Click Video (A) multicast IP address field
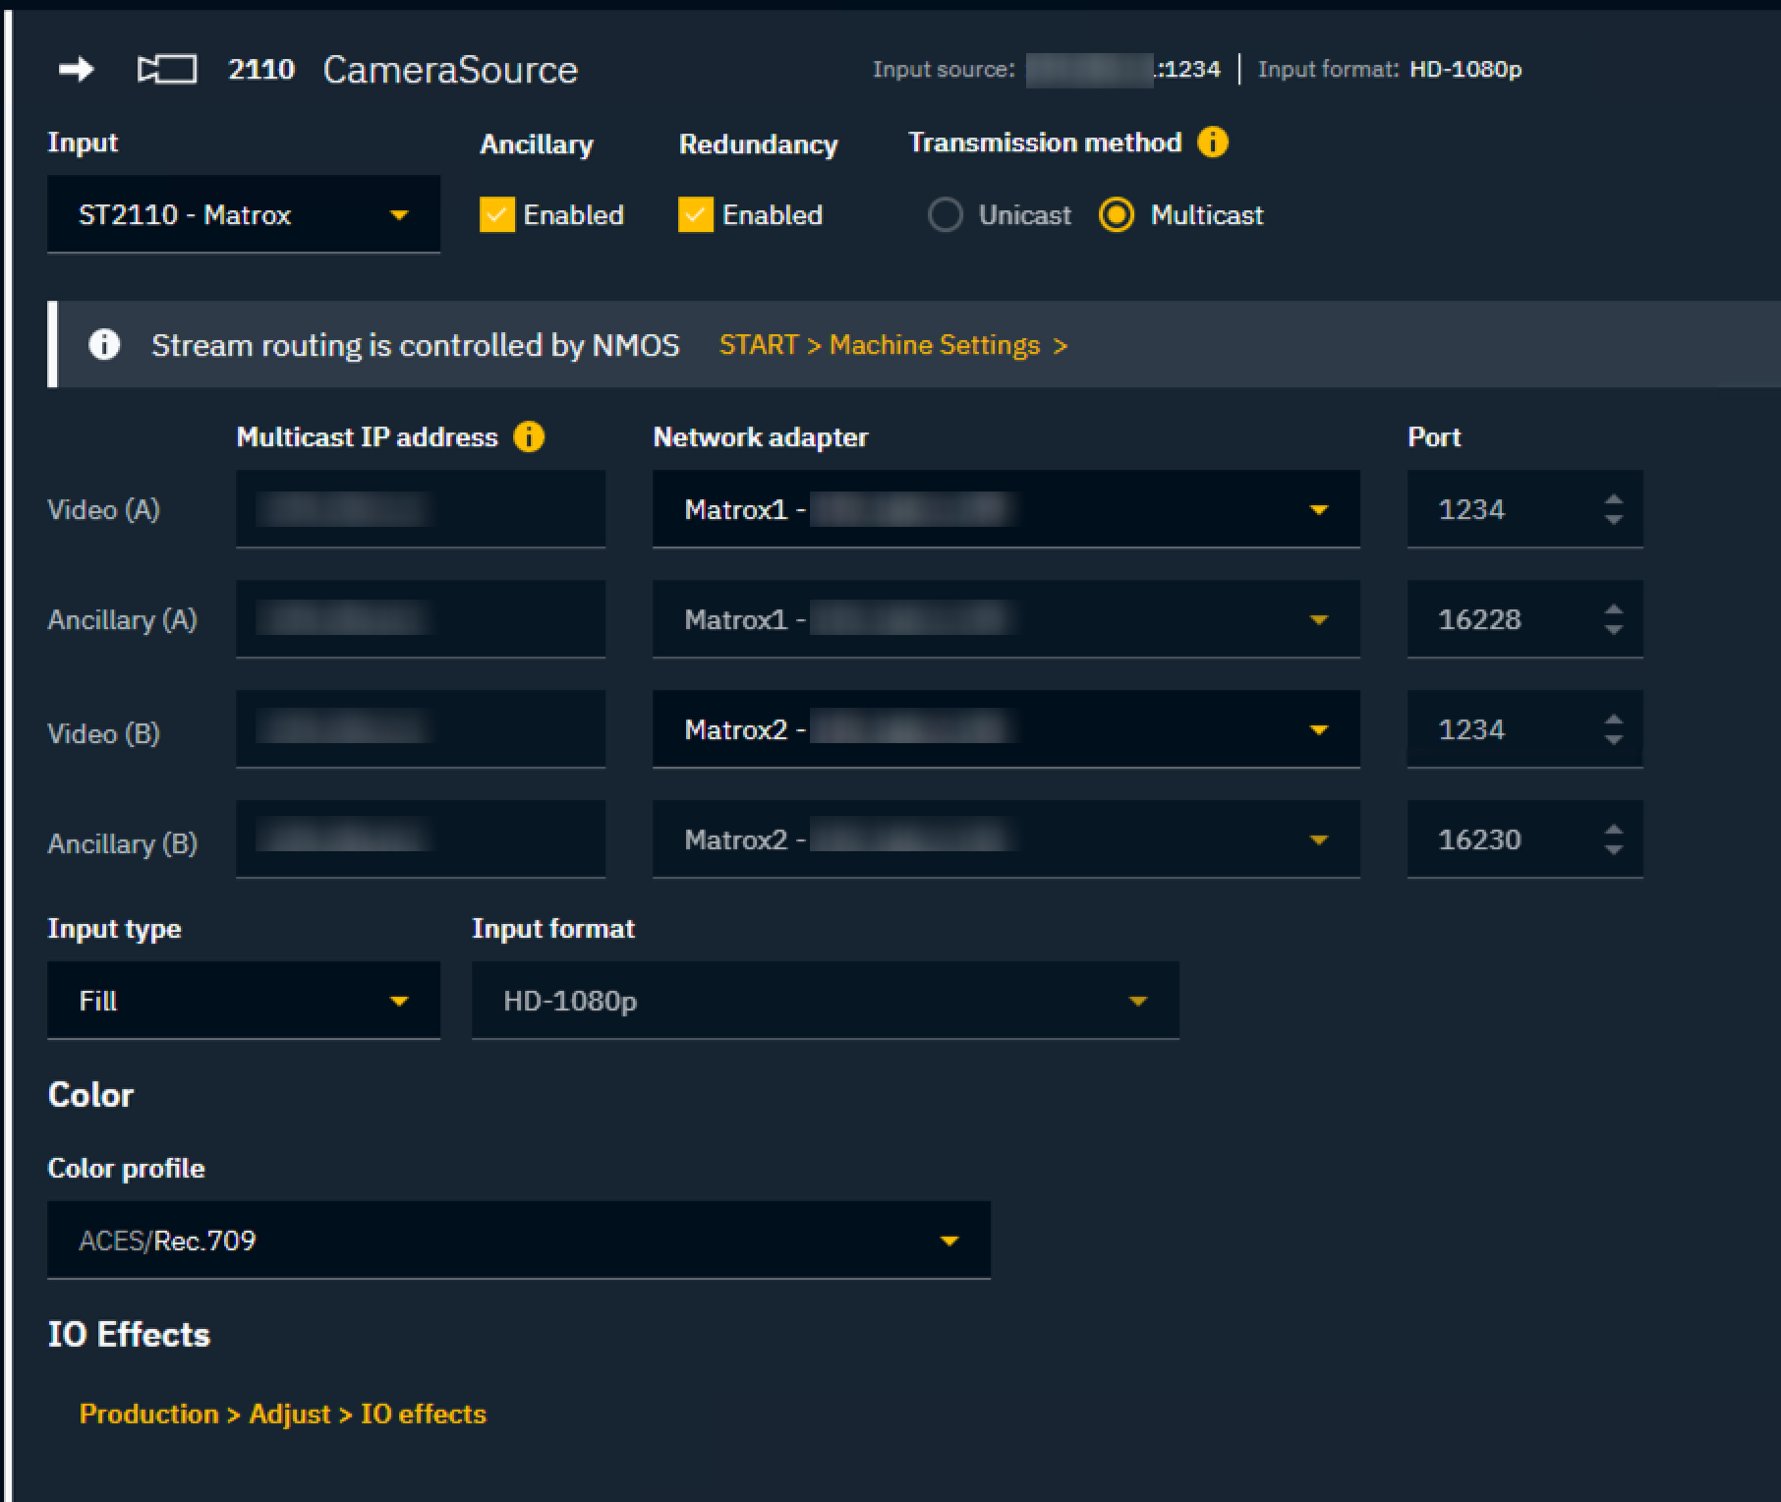 (x=420, y=509)
